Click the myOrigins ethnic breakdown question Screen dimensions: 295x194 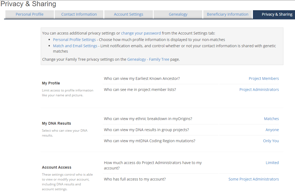[148, 119]
